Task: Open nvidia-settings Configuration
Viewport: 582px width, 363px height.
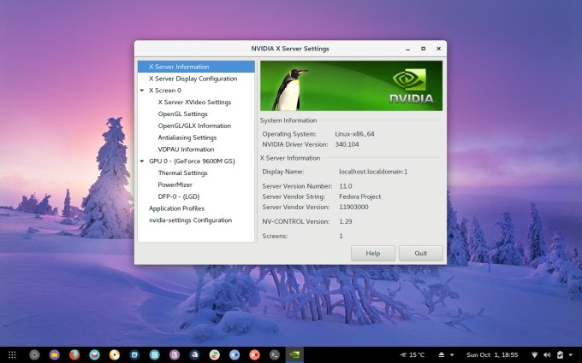Action: (196, 220)
